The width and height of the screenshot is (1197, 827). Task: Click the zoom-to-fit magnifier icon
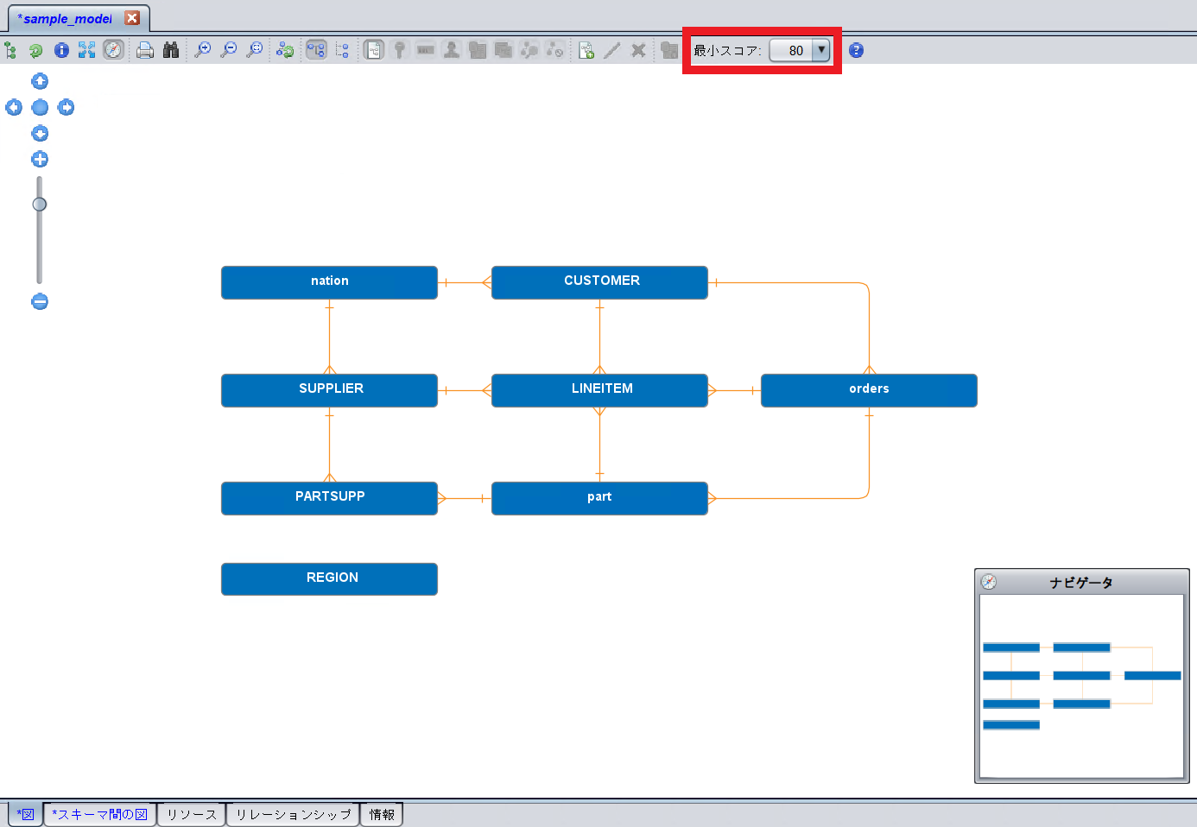255,50
